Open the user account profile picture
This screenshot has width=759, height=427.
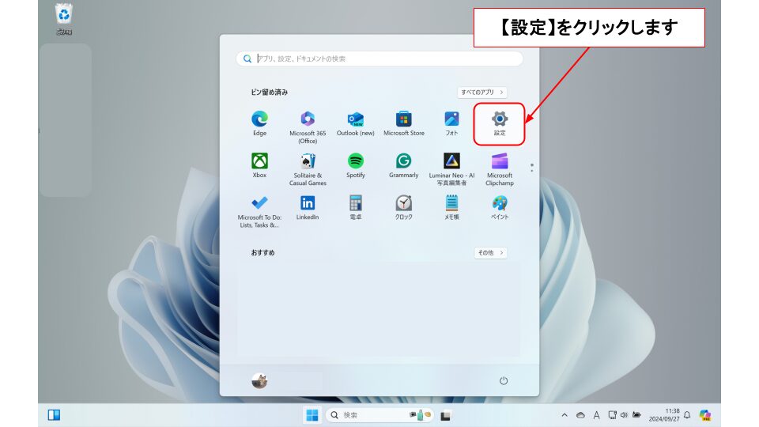(x=259, y=381)
